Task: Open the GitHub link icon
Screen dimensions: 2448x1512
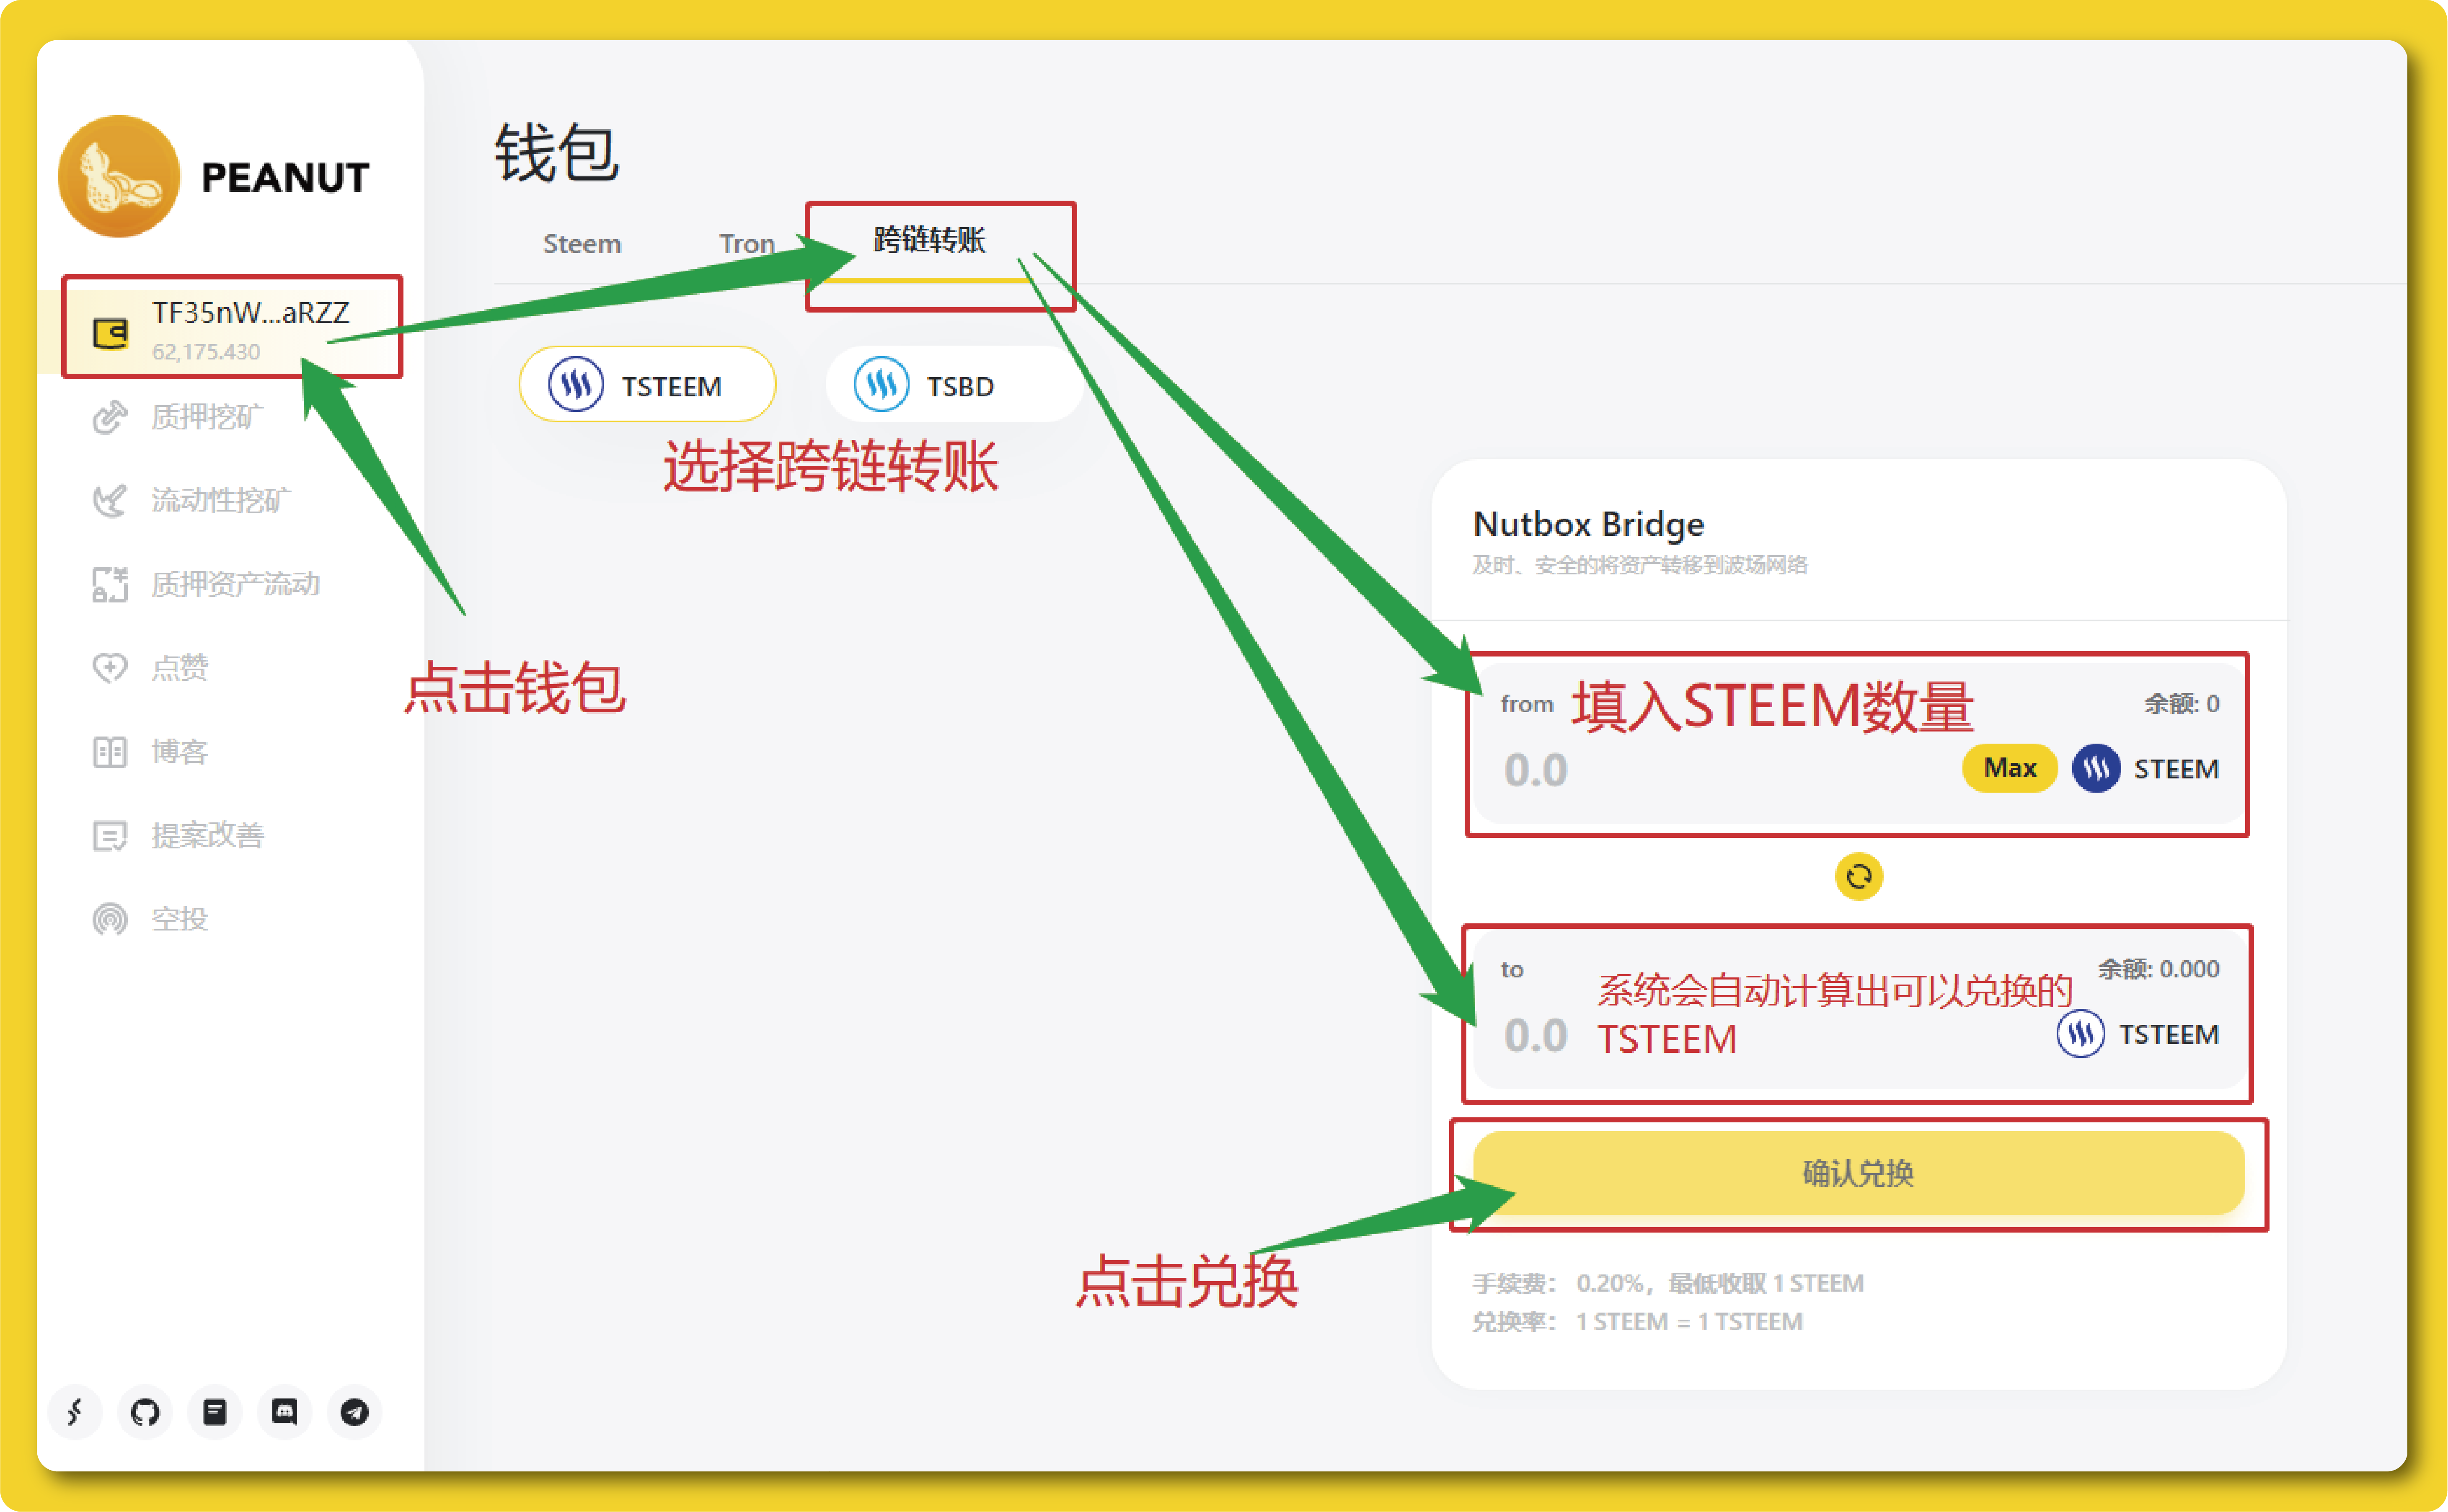Action: [145, 1412]
